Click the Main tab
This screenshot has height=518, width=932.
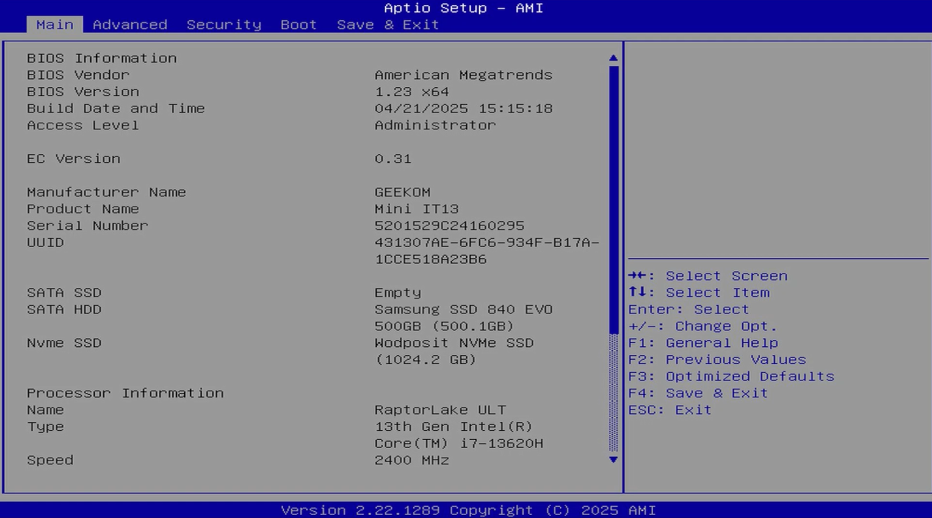(x=55, y=25)
